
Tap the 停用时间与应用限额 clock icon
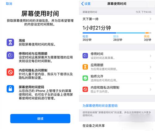[x=10, y=55]
